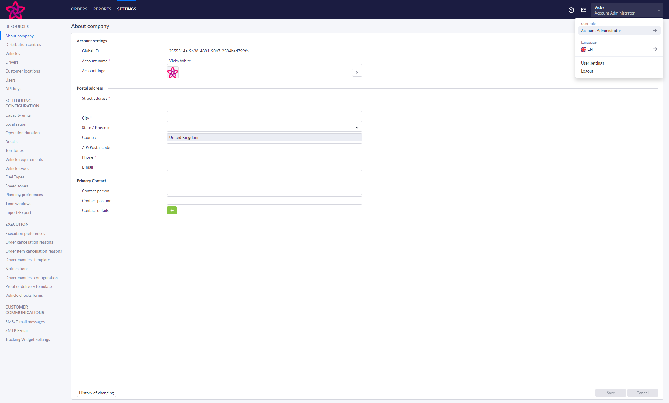Select the Account Administrator user role entry
This screenshot has height=403, width=669.
(x=619, y=31)
